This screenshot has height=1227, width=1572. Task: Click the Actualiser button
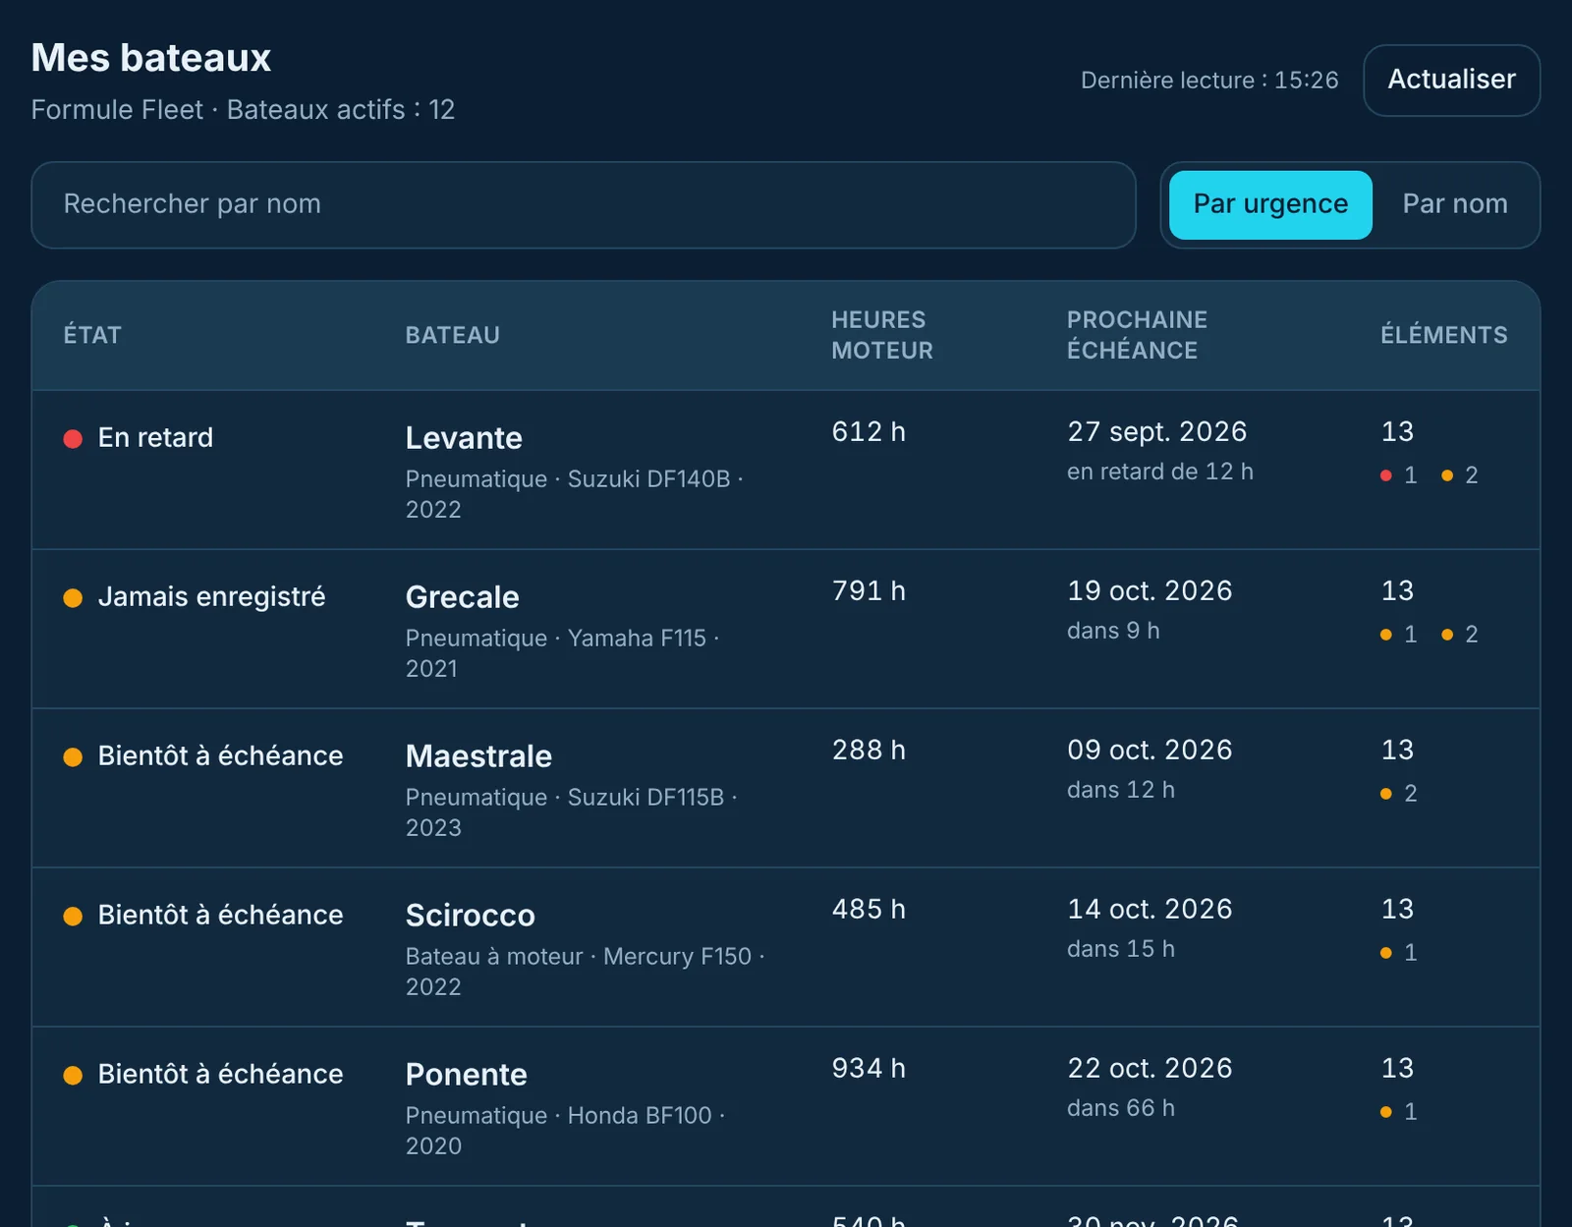pos(1451,80)
